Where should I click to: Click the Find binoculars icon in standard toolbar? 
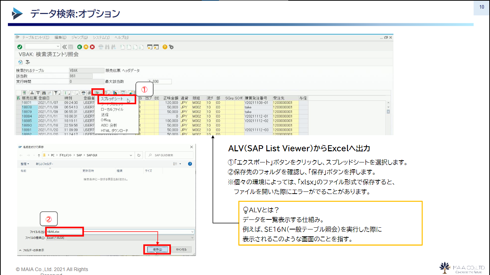(x=107, y=47)
